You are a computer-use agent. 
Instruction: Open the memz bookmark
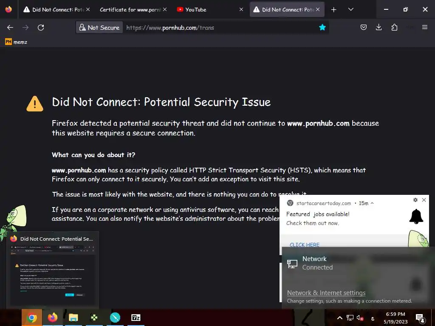coord(16,42)
